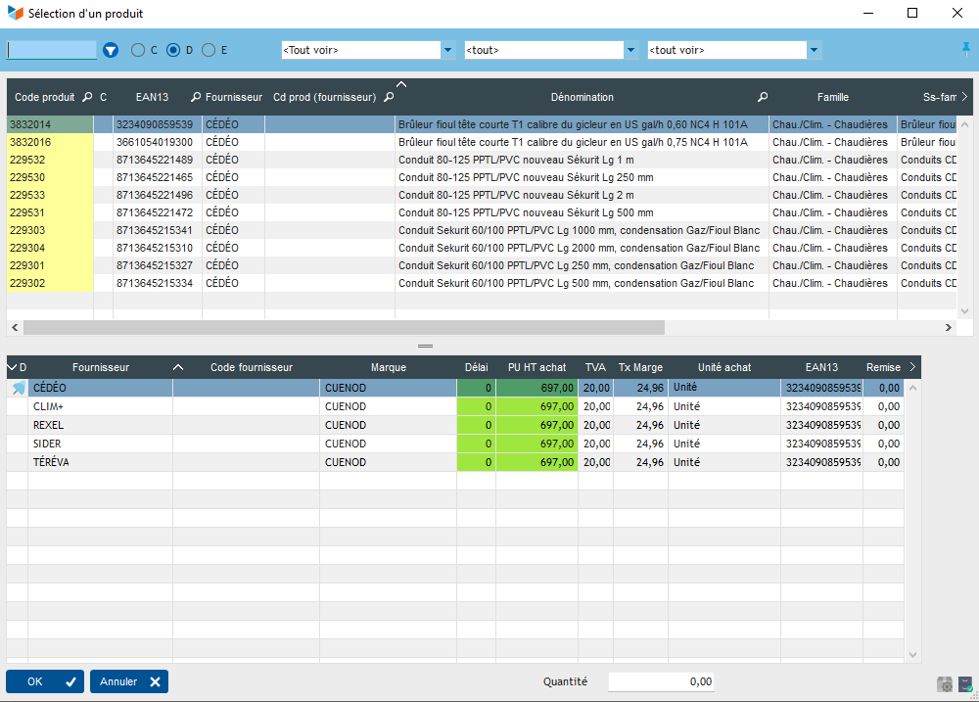
Task: Click into the Quantité input field
Action: coord(660,681)
